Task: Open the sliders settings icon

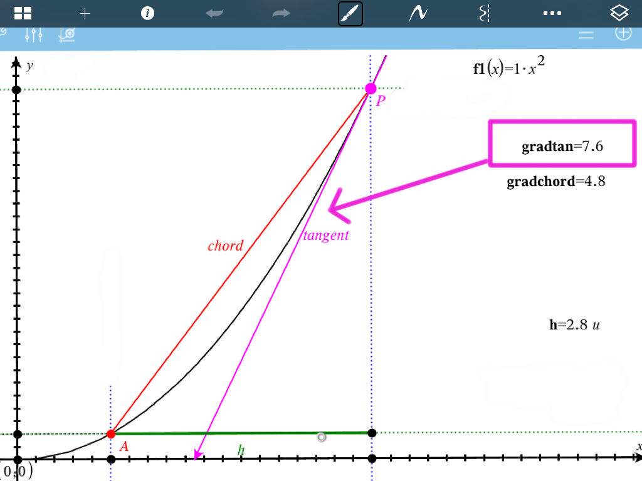Action: pos(33,35)
